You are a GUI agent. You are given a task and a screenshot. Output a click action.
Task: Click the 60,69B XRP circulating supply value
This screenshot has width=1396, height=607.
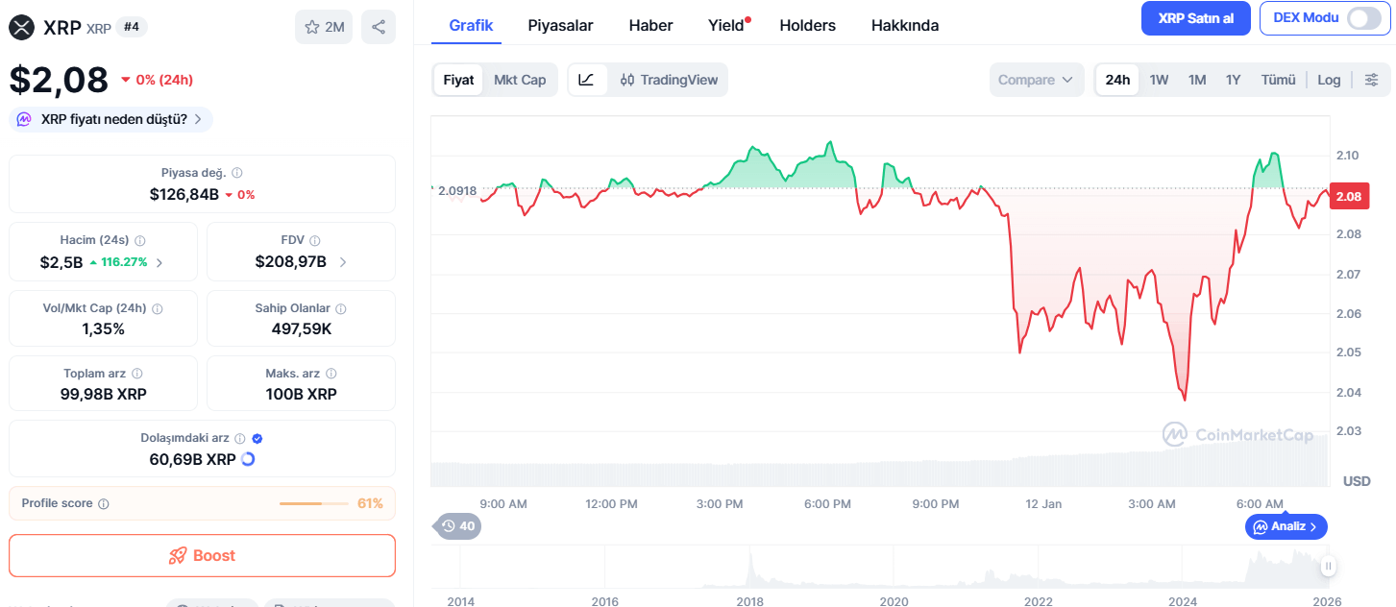(x=192, y=459)
